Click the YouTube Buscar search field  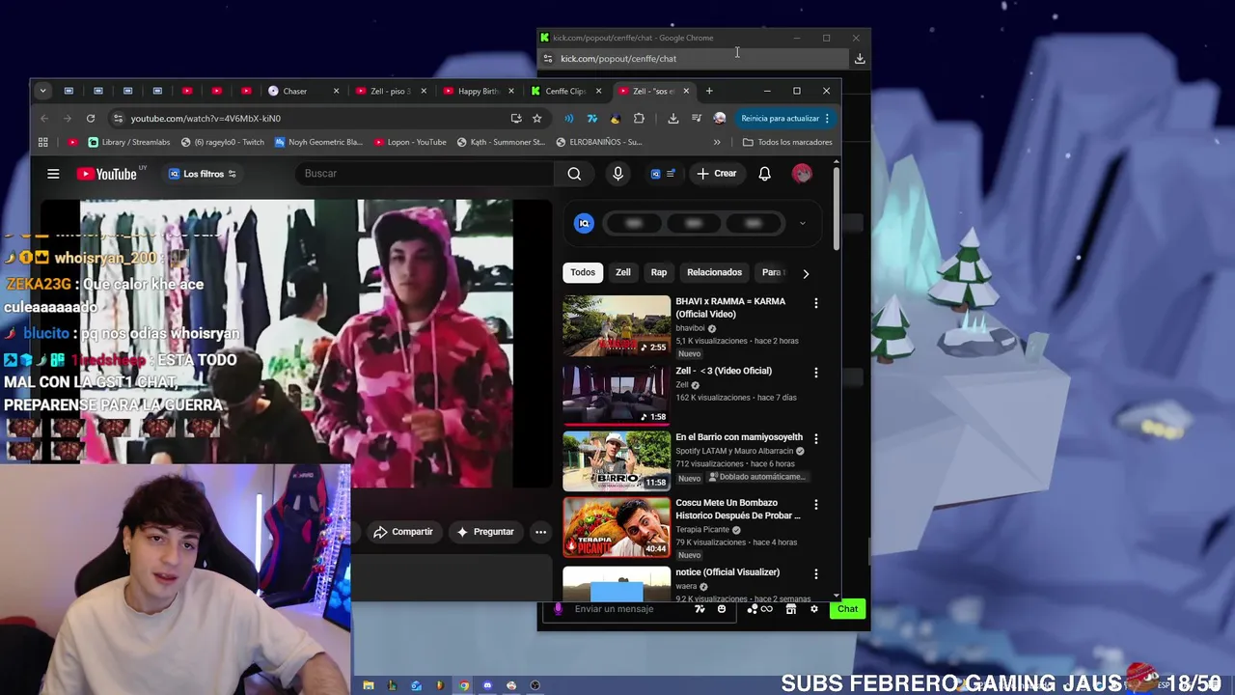[425, 174]
